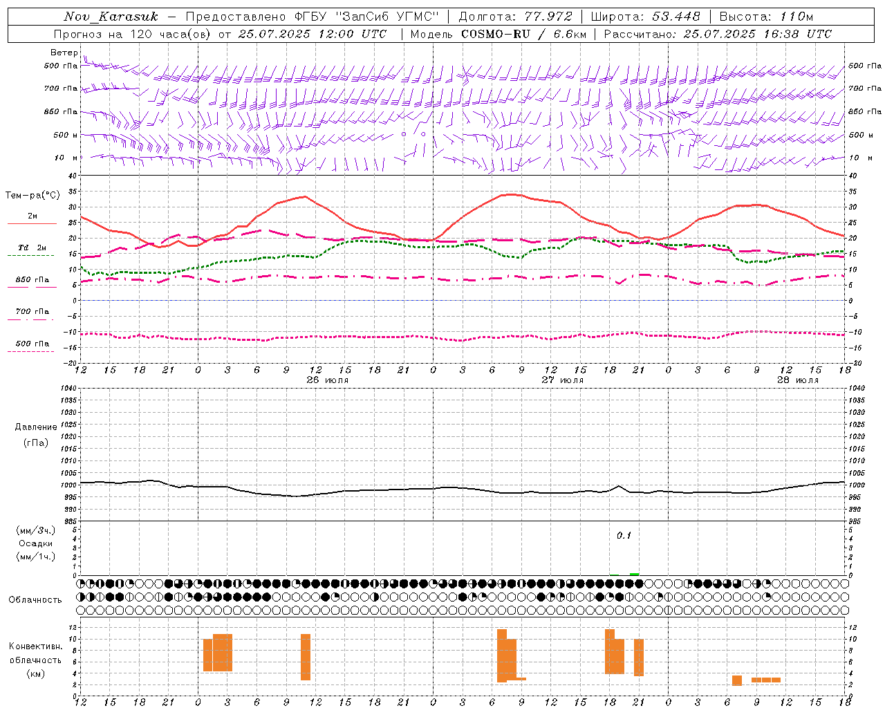
Task: Click the Долгота: 77.972 value
Action: tap(516, 17)
